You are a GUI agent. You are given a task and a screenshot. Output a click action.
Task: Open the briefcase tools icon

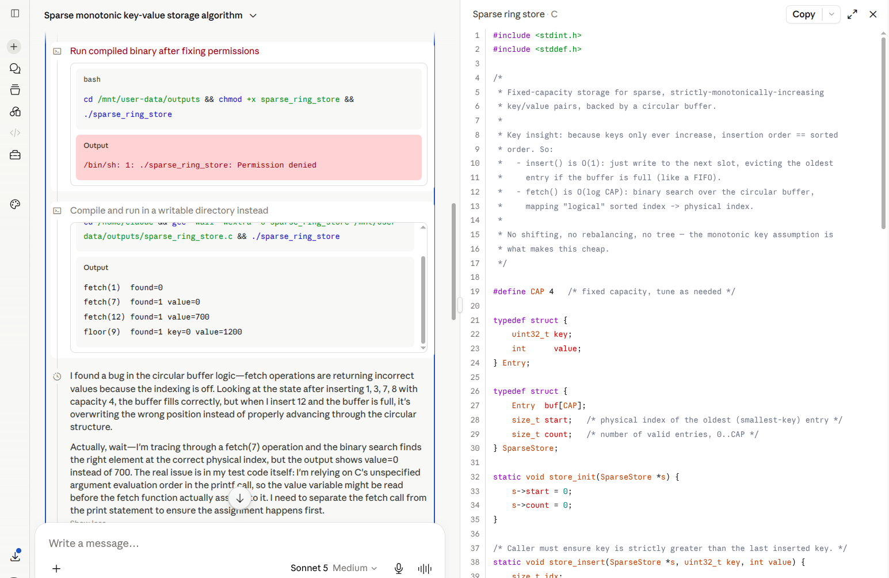(15, 155)
